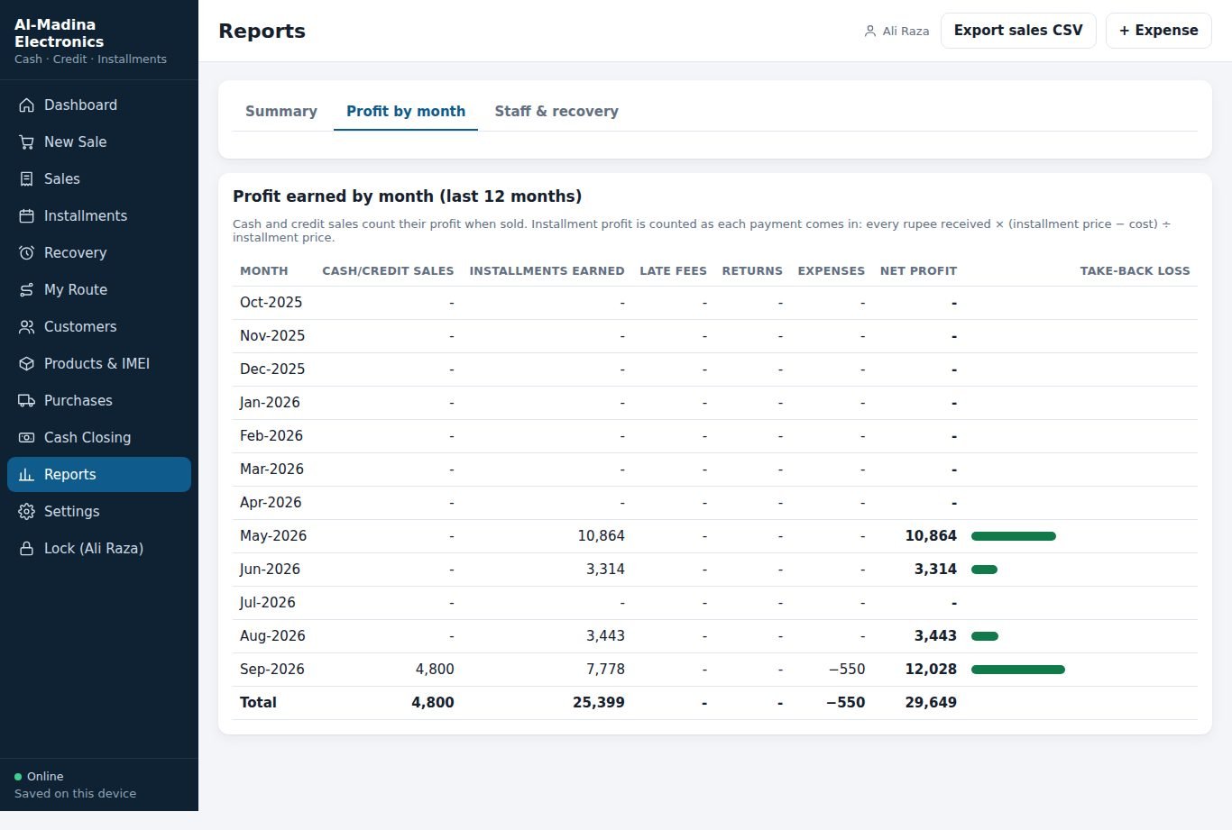Click the Products & IMEI box icon

[x=26, y=363]
